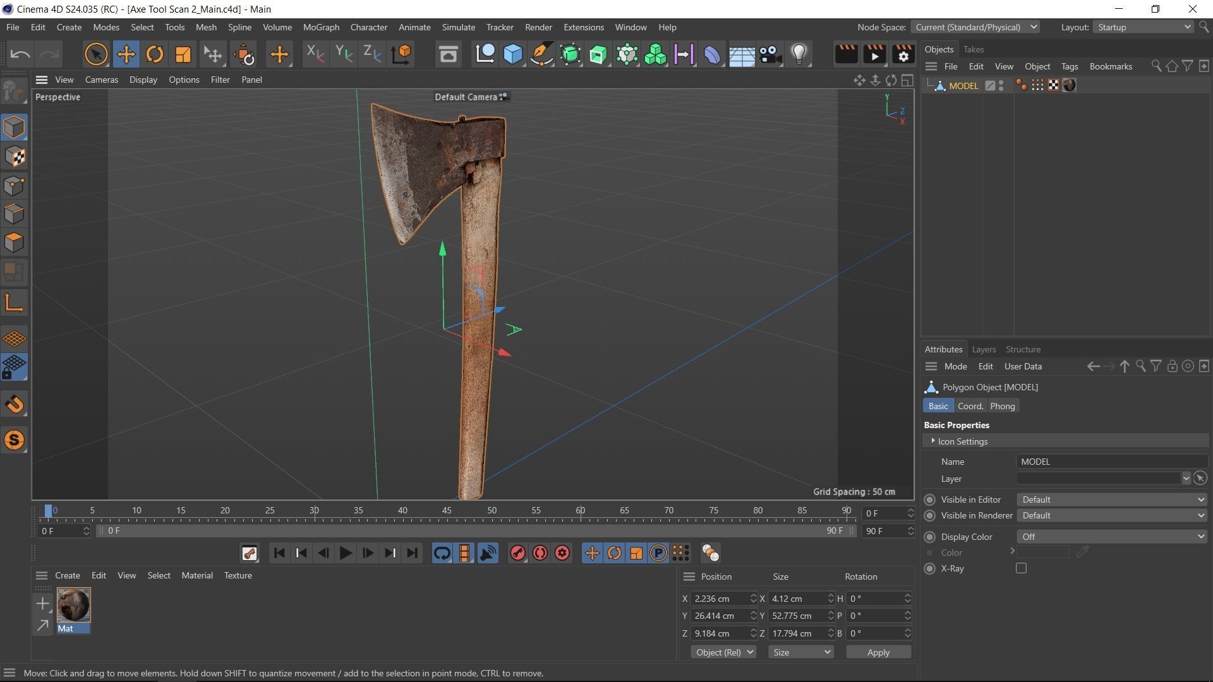Open Size mode dropdown
The width and height of the screenshot is (1213, 682).
pyautogui.click(x=800, y=652)
